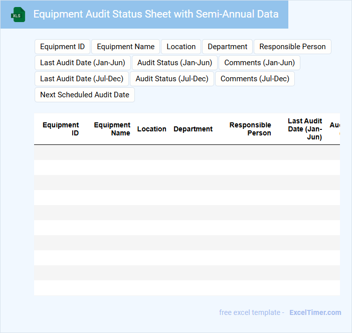The image size is (352, 333).
Task: Click the Comments (Jan-Jun) tag
Action: click(x=259, y=63)
